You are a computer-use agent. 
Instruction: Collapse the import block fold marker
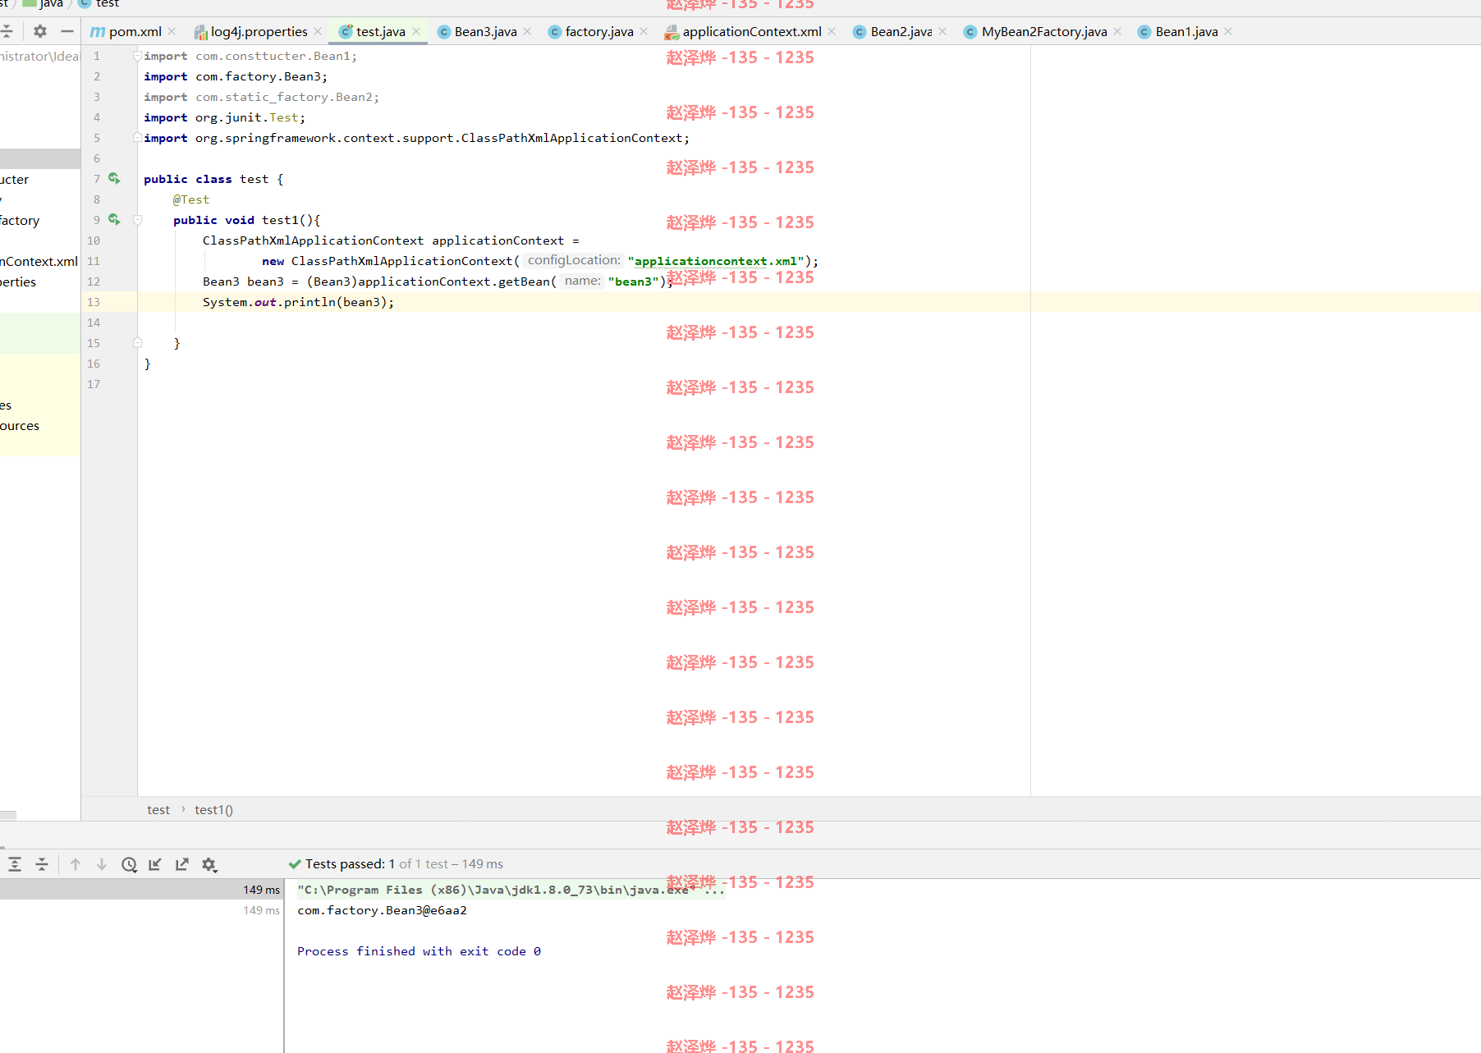click(x=138, y=56)
